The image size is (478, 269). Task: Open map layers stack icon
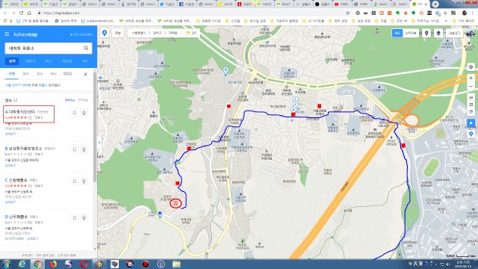438,33
